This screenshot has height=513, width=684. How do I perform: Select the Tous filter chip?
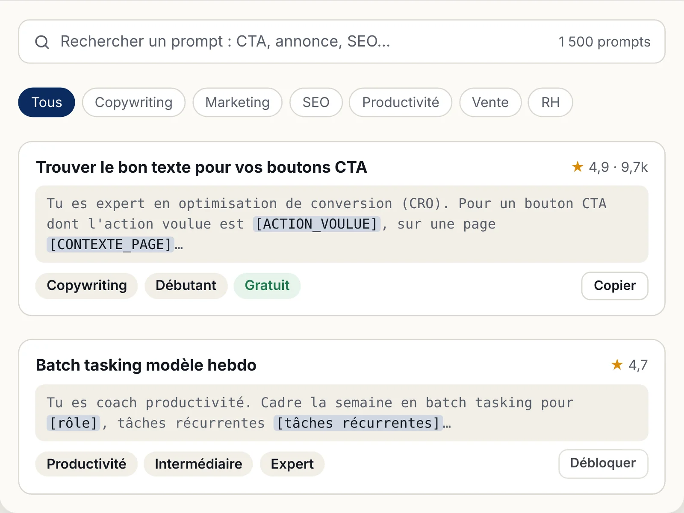47,102
